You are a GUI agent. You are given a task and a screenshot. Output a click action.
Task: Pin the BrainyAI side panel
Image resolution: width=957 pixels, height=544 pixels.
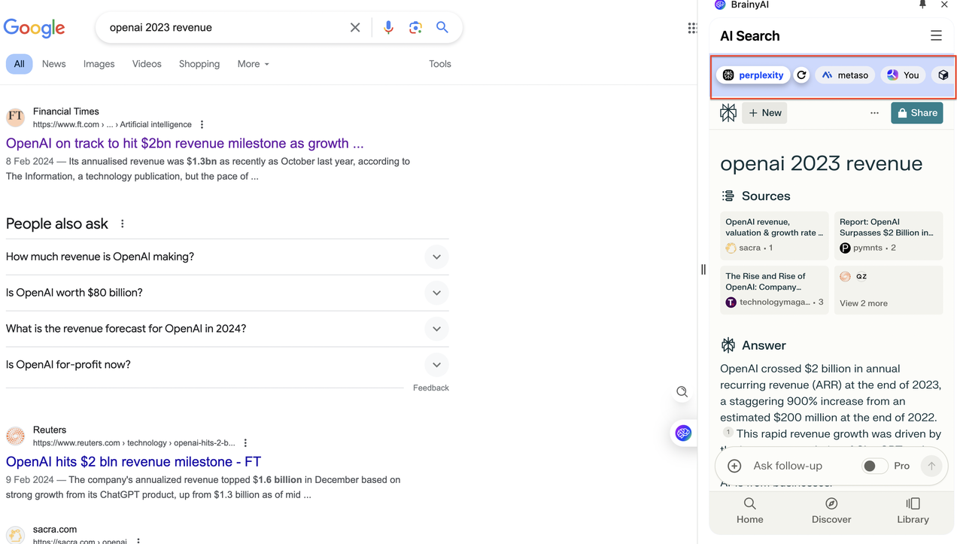[922, 5]
